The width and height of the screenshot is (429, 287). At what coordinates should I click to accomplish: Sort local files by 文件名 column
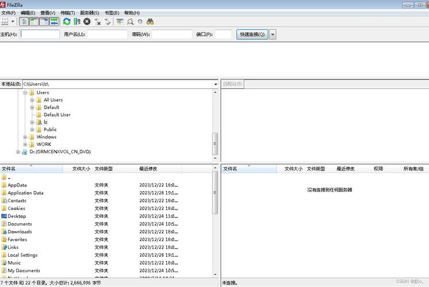tap(31, 169)
